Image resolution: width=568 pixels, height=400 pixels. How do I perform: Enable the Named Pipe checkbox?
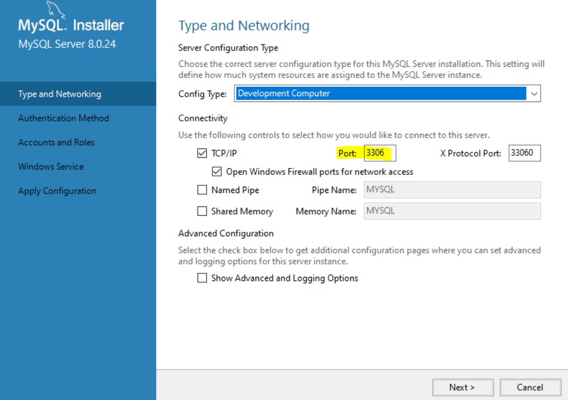point(202,190)
